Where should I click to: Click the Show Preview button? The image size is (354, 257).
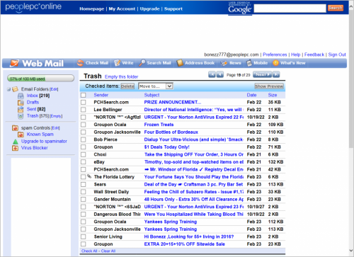(269, 86)
